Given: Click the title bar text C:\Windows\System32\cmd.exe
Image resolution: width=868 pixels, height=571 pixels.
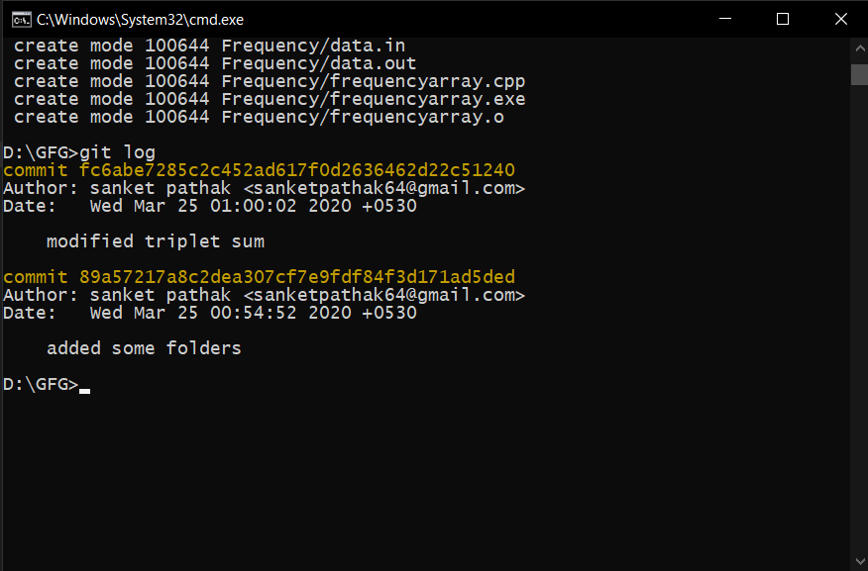Looking at the screenshot, I should click(x=140, y=20).
